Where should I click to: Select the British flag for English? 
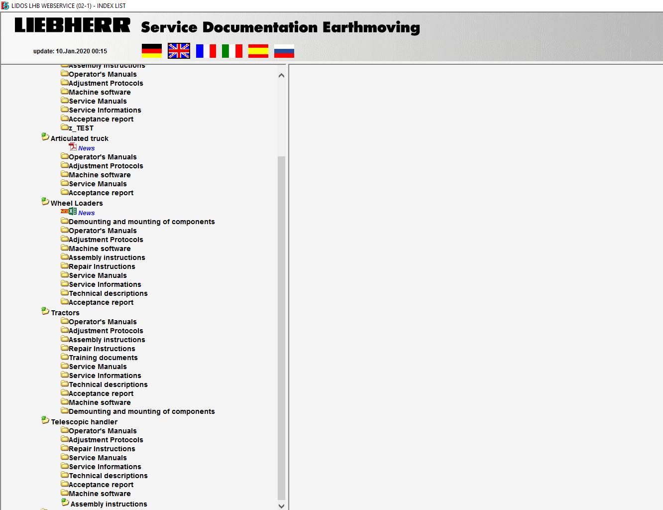[178, 50]
